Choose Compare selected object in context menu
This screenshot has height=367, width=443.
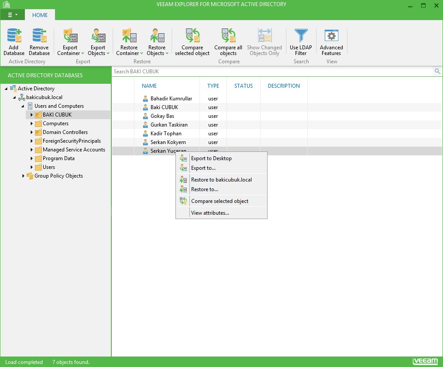tap(222, 201)
